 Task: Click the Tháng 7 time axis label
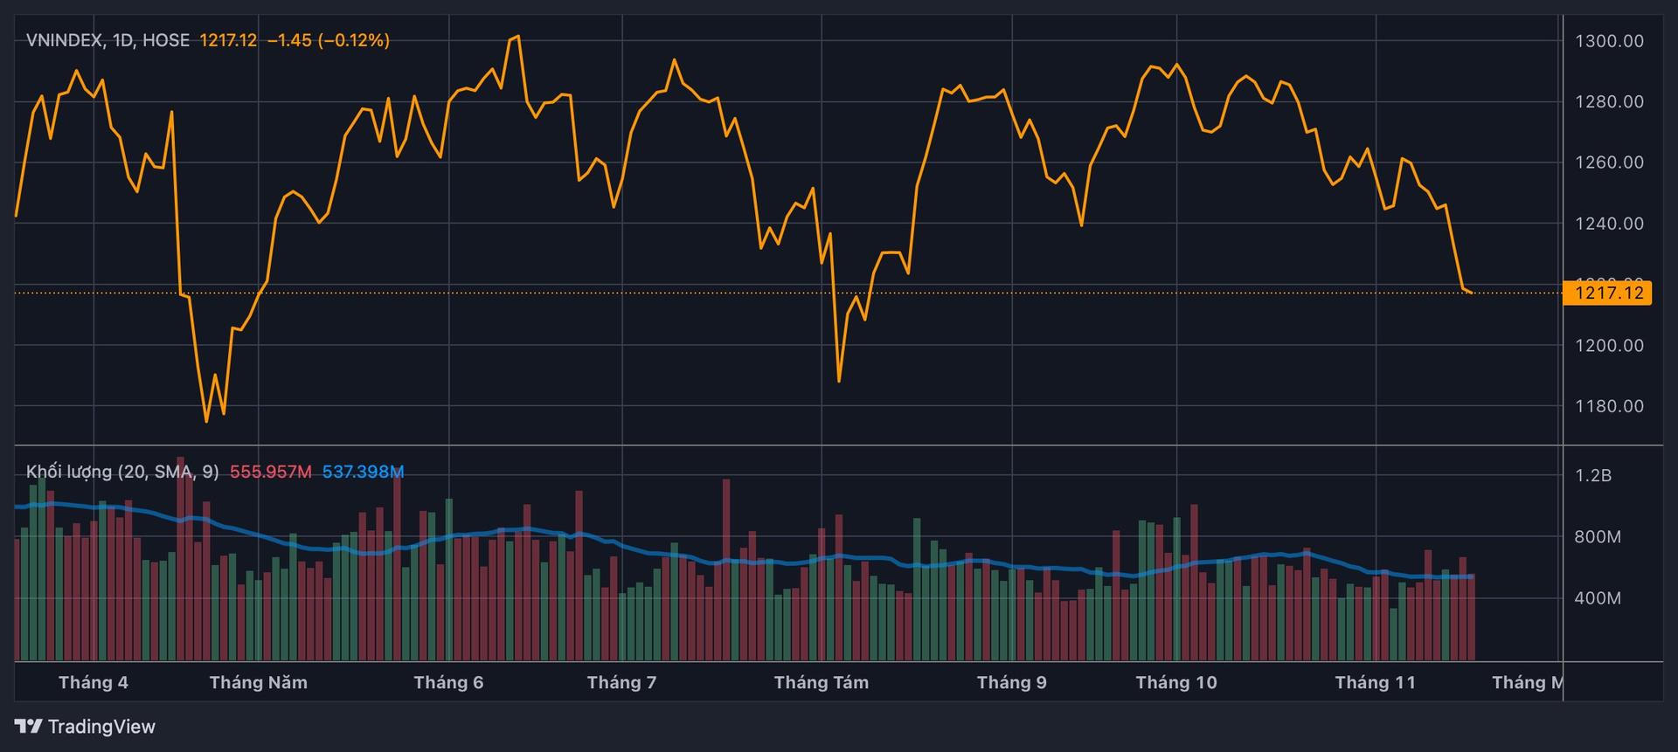coord(621,682)
